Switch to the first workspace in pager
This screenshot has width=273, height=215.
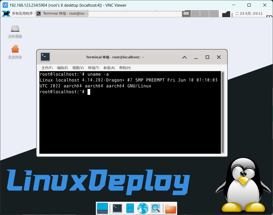pyautogui.click(x=186, y=13)
